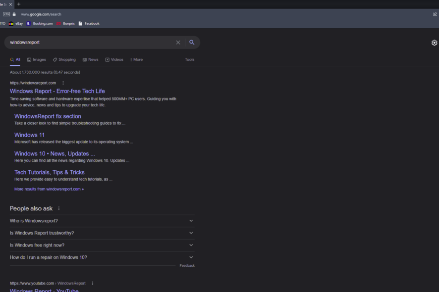Open a new browser tab
This screenshot has width=439, height=292.
[x=19, y=4]
